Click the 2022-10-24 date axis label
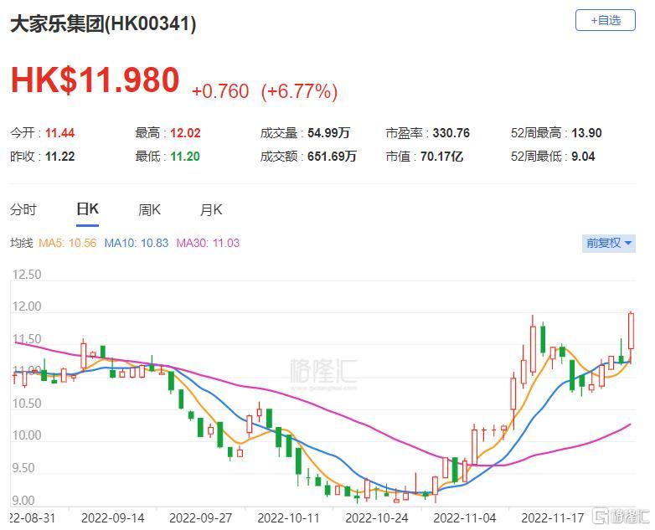This screenshot has width=655, height=530. (377, 518)
